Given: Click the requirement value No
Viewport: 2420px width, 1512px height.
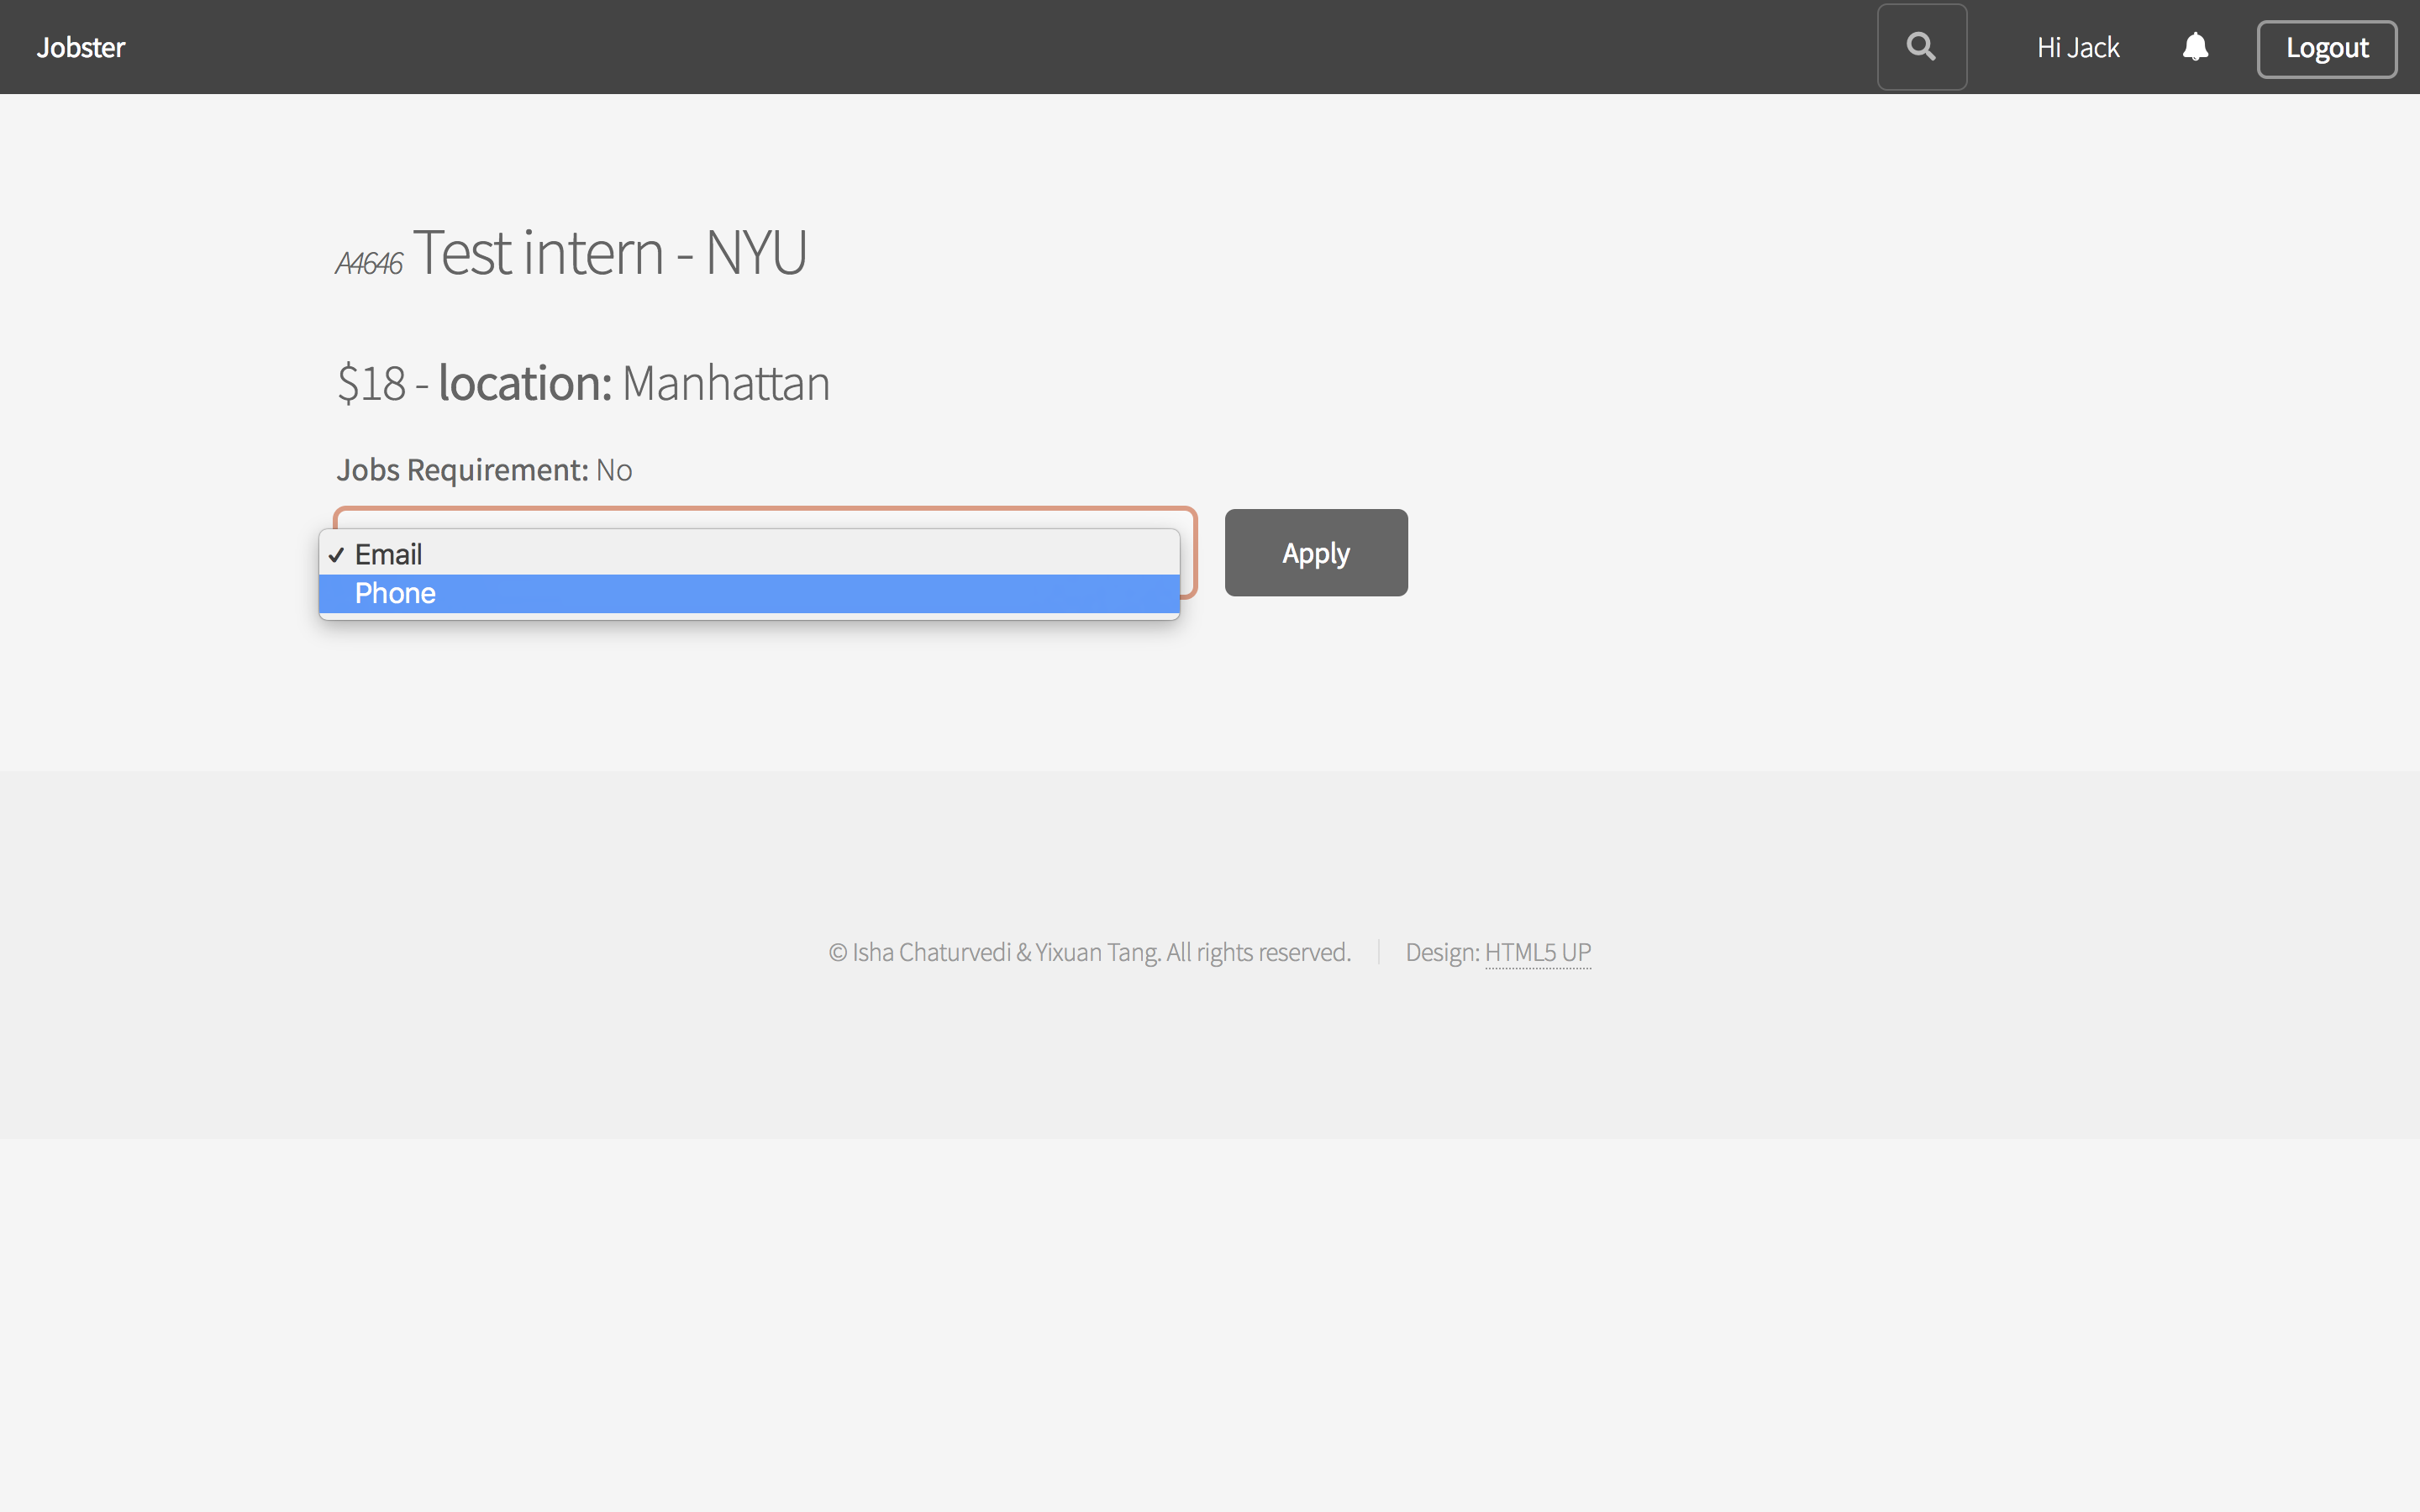Looking at the screenshot, I should click(614, 470).
